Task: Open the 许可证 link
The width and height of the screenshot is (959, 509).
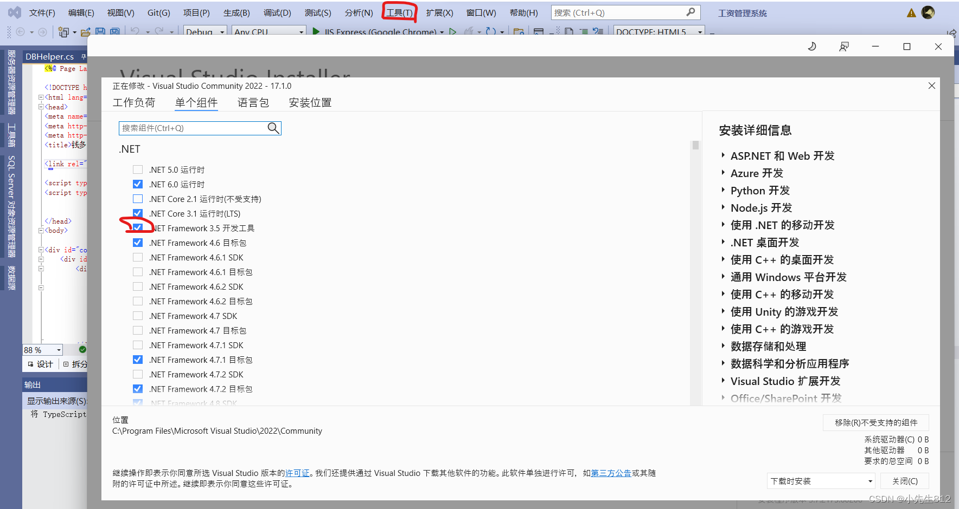Action: point(297,473)
